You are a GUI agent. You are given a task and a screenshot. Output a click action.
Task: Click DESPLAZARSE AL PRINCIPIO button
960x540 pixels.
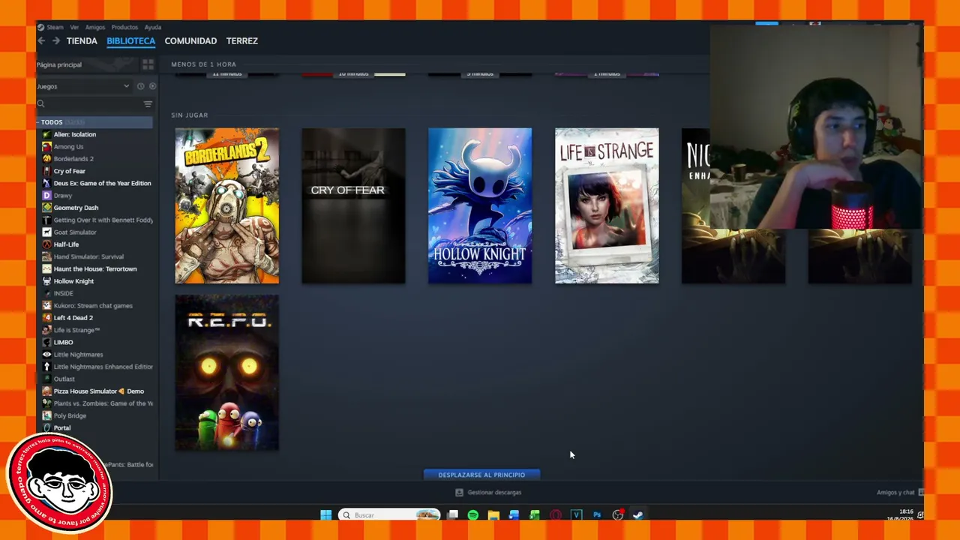pos(481,475)
